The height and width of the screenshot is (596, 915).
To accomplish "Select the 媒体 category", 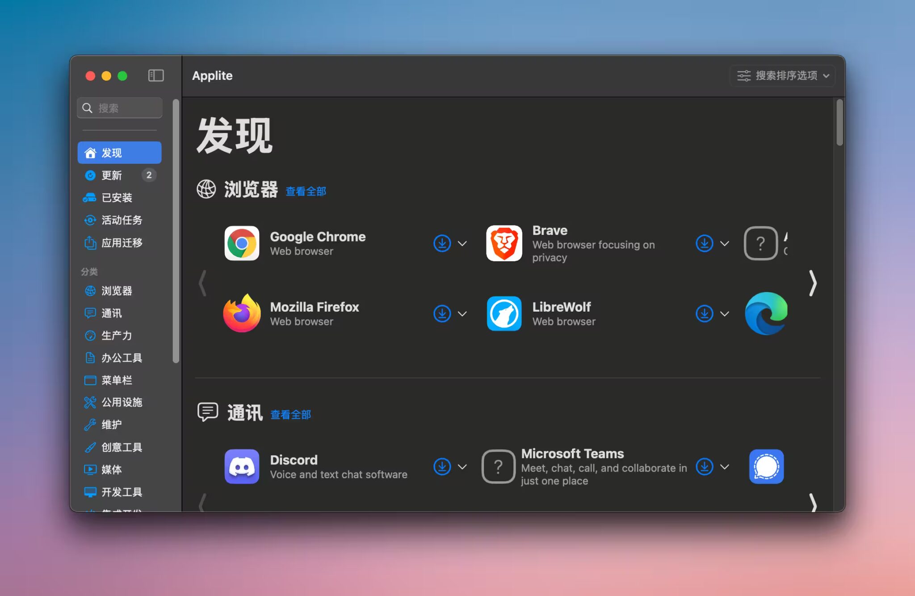I will (111, 469).
